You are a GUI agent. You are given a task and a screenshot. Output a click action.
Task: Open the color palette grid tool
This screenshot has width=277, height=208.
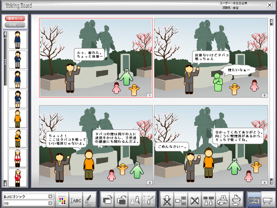pos(61,199)
